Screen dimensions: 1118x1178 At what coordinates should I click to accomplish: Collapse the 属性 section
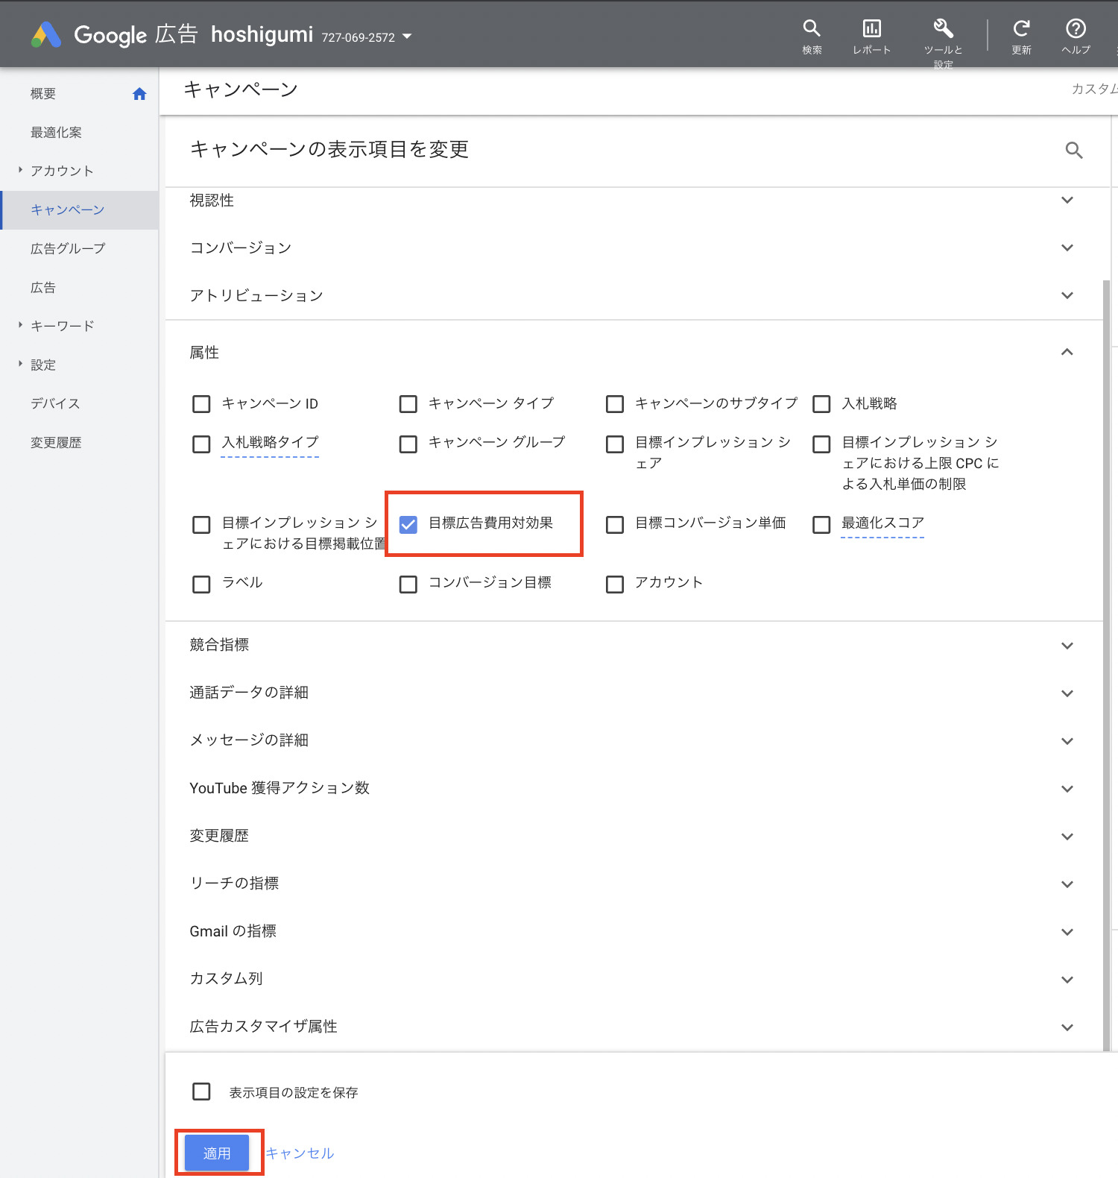pos(1067,352)
